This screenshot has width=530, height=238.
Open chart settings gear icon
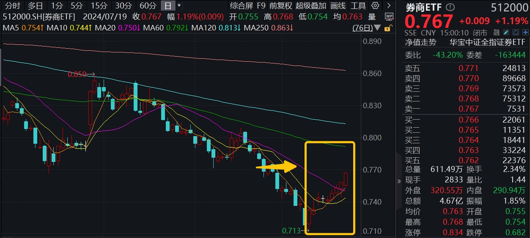pos(375,5)
